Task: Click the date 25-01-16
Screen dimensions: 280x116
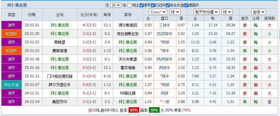Action: [32, 68]
